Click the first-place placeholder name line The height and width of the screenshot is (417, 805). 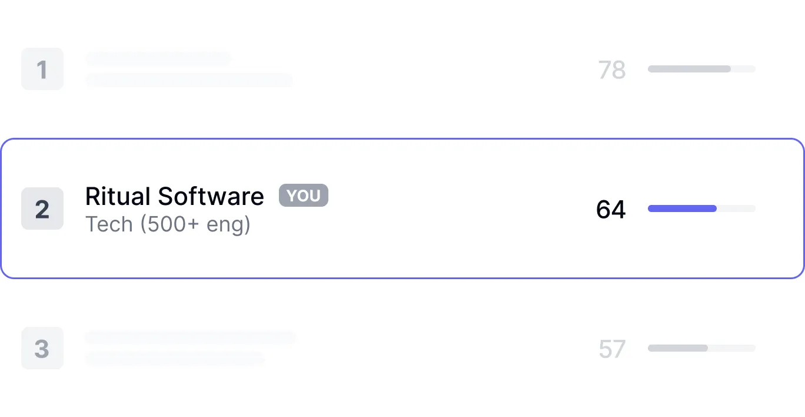click(158, 58)
